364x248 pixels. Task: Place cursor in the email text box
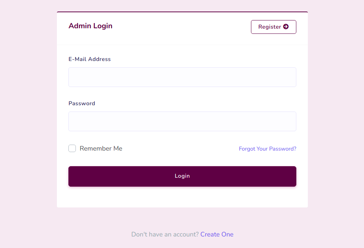[182, 77]
